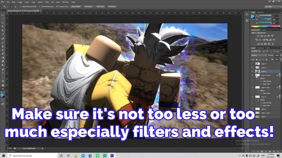
Task: Open the Filter menu
Action: pos(47,2)
